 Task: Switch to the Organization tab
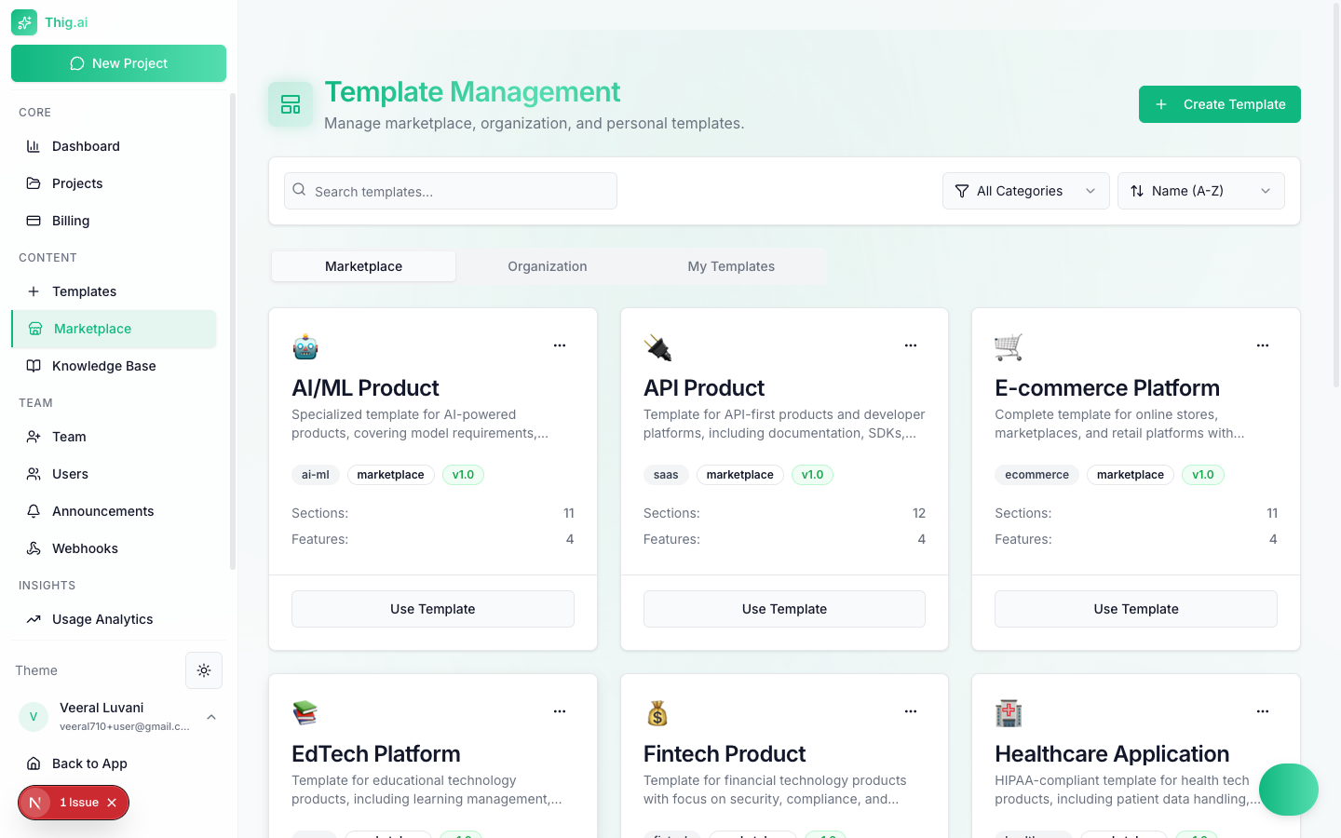click(x=547, y=266)
